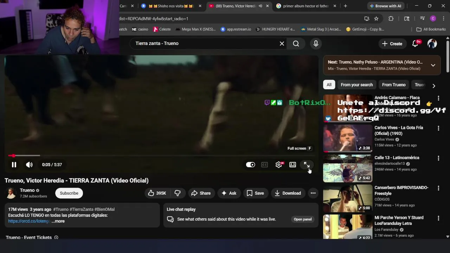Image resolution: width=450 pixels, height=253 pixels.
Task: Open Mega Man X (SNES) bookmark
Action: tap(195, 29)
